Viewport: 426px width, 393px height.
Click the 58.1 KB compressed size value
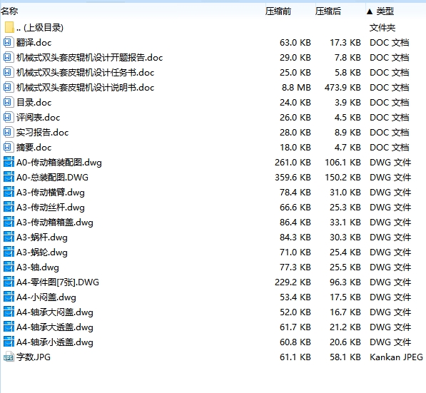(x=345, y=357)
